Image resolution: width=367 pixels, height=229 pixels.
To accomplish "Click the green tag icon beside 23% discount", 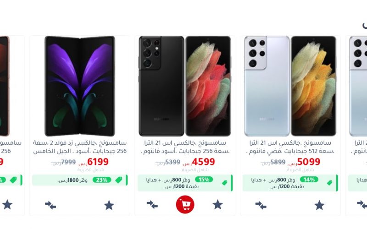I will 119,180.
